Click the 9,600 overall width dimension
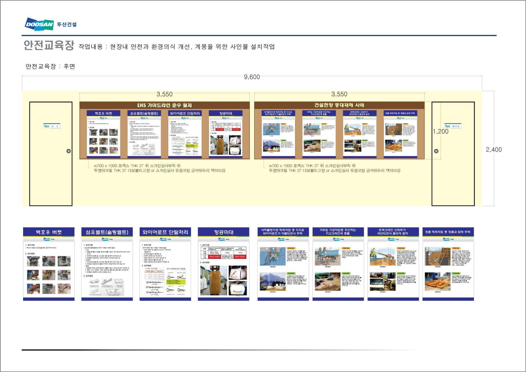Screen dimensions: 526x372 pos(252,77)
